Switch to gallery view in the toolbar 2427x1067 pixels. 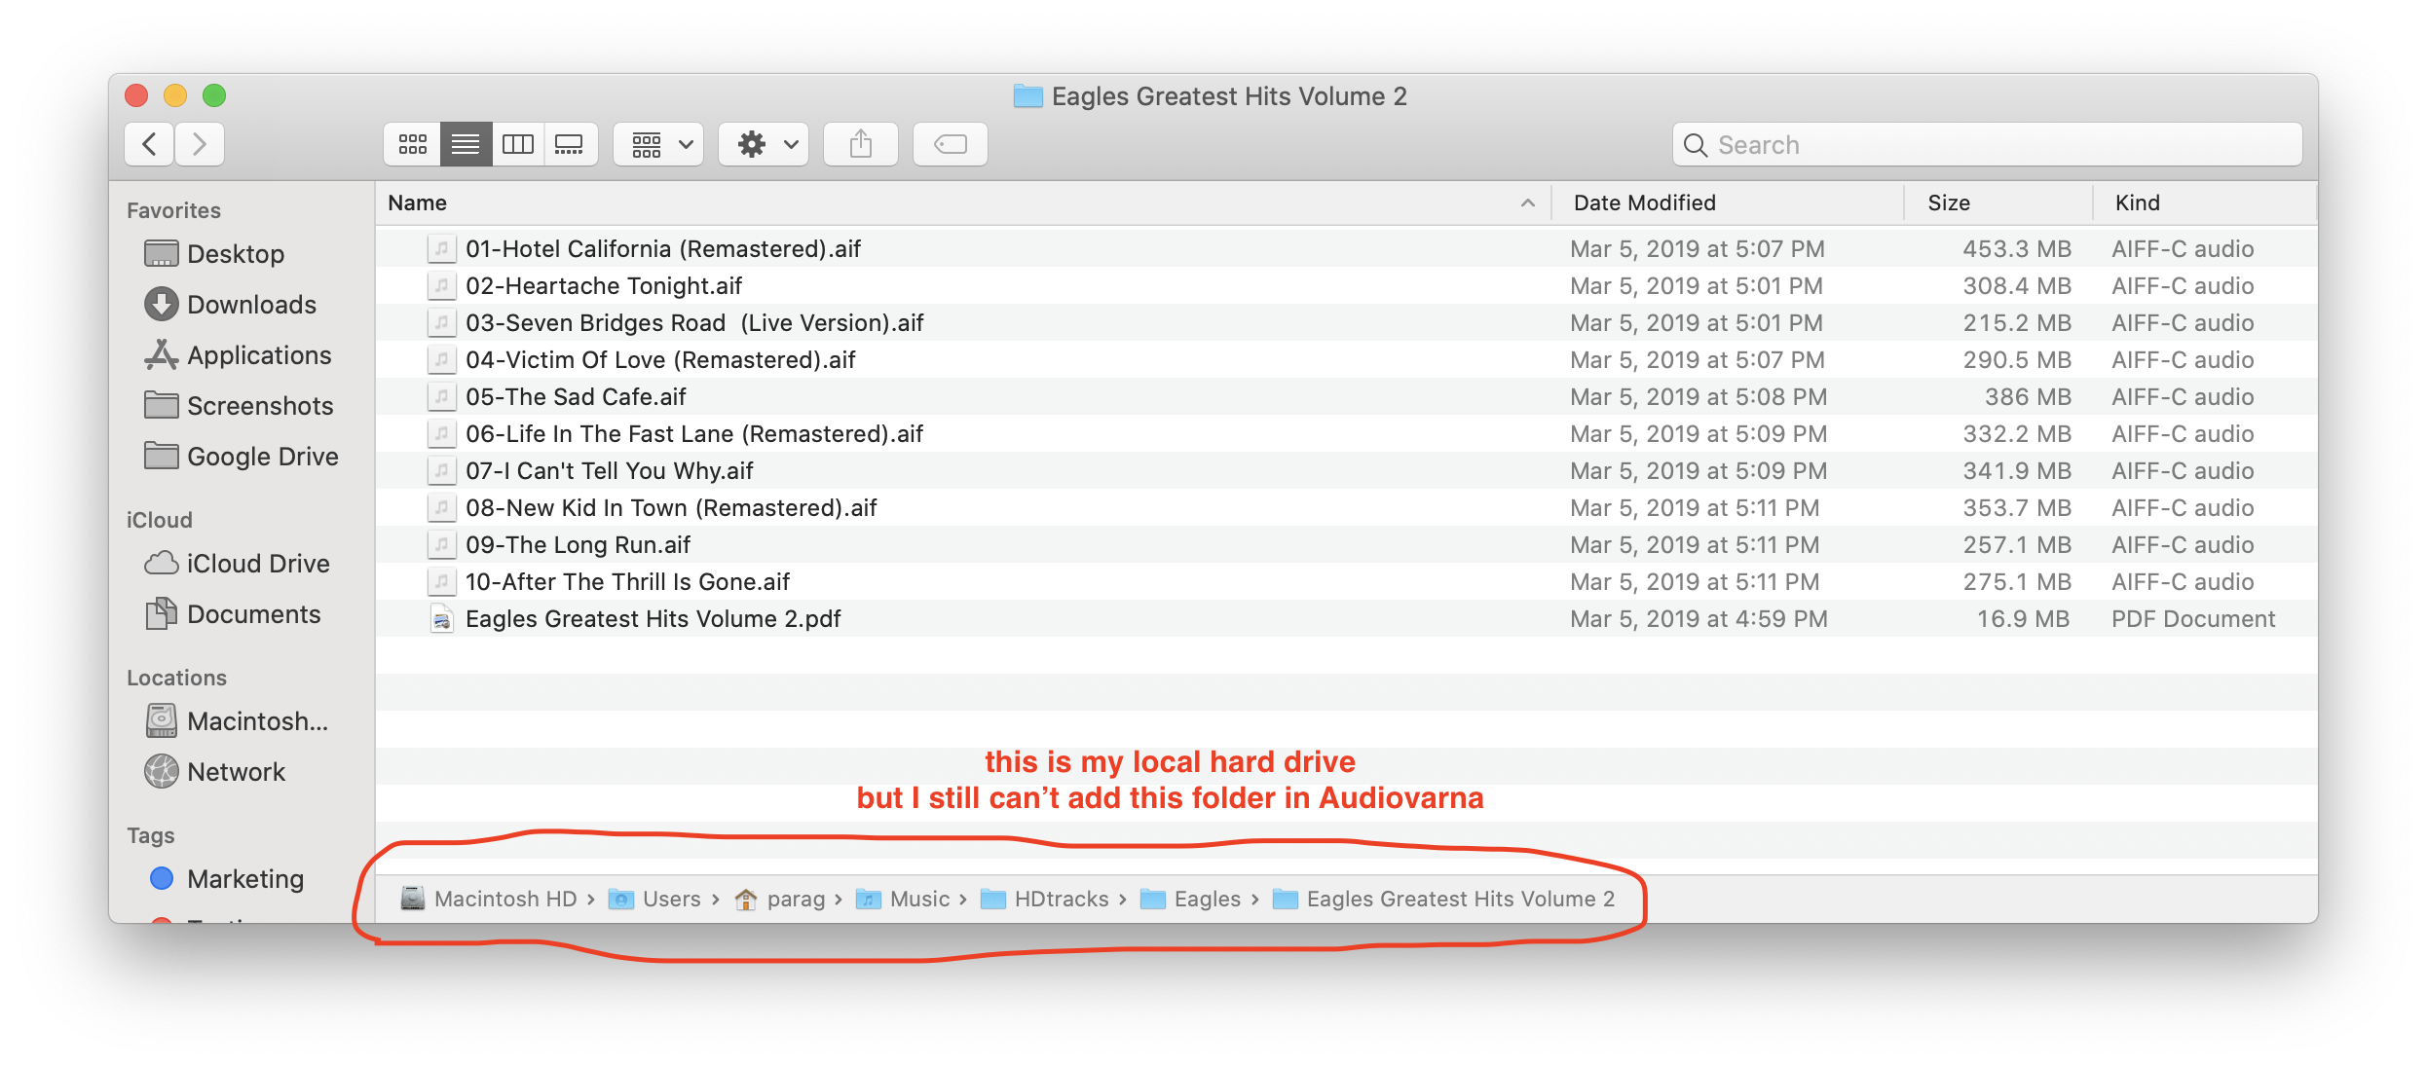pos(569,144)
